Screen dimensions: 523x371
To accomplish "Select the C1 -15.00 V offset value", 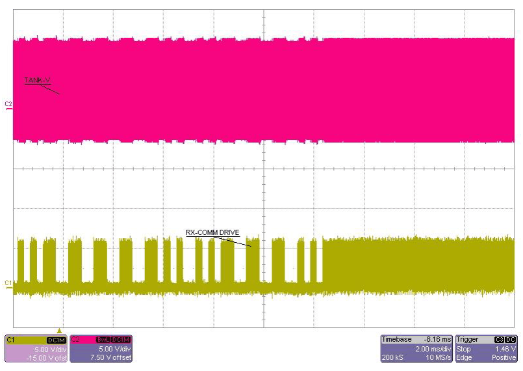I will pos(45,358).
